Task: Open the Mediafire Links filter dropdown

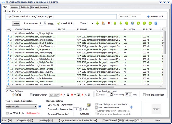Action: pos(35,107)
